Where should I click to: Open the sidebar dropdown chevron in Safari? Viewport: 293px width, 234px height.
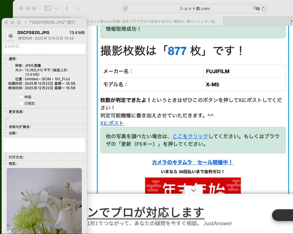(56, 8)
